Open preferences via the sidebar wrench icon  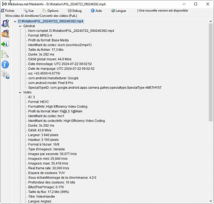[5, 54]
